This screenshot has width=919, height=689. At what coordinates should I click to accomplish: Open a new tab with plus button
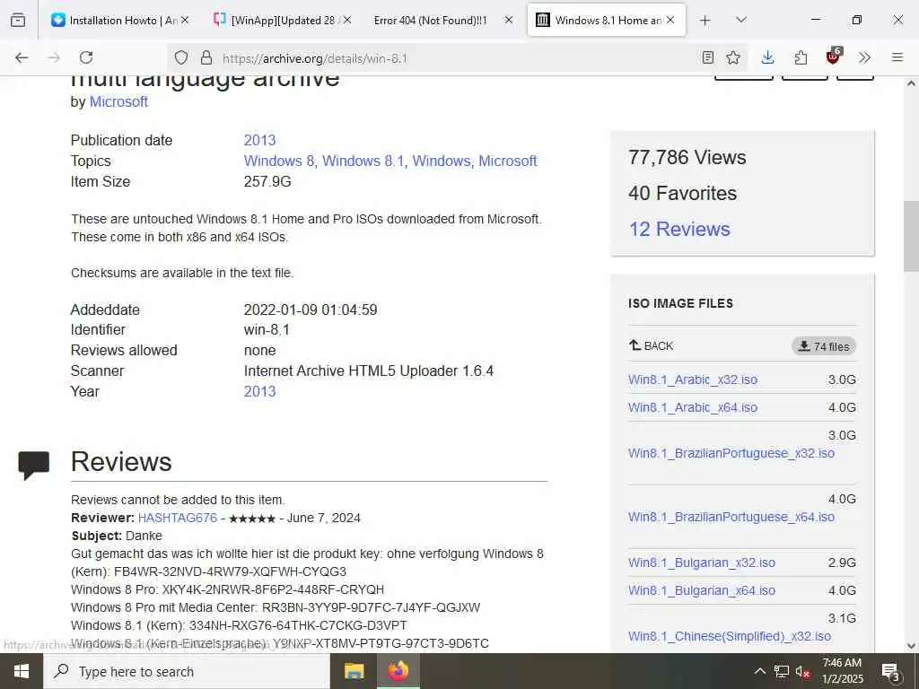[705, 21]
